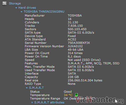The image size is (126, 105).
Task: Collapse the Hard drives section arrow
Action: click(x=16, y=8)
